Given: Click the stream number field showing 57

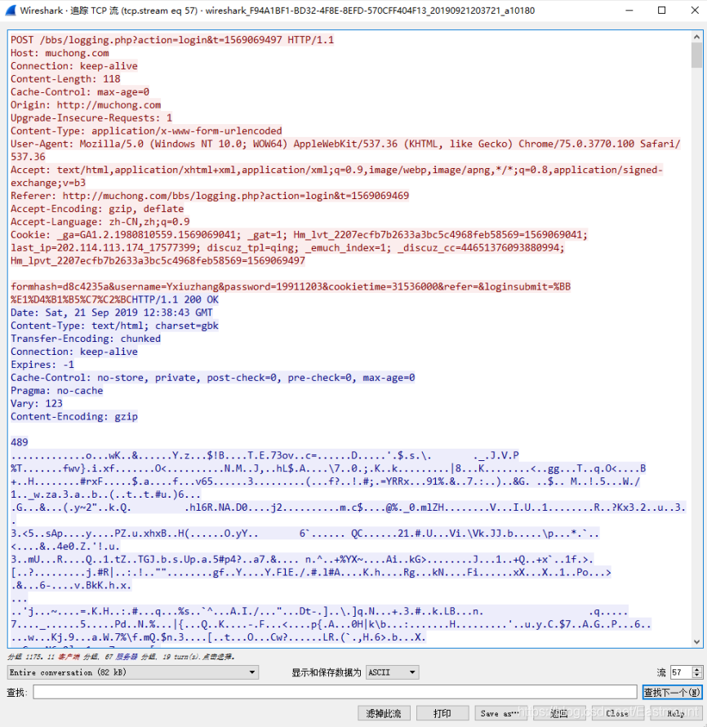Looking at the screenshot, I should point(681,672).
